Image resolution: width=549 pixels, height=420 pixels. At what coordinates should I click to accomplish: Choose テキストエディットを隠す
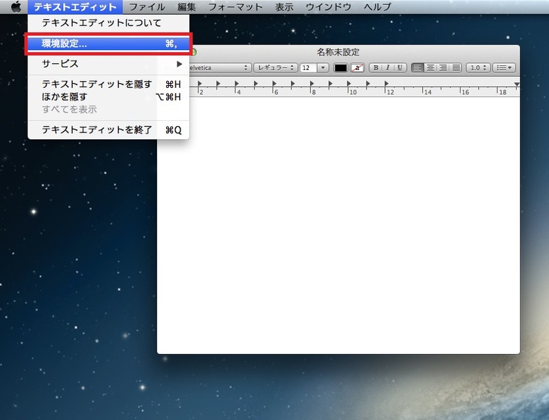(x=108, y=84)
